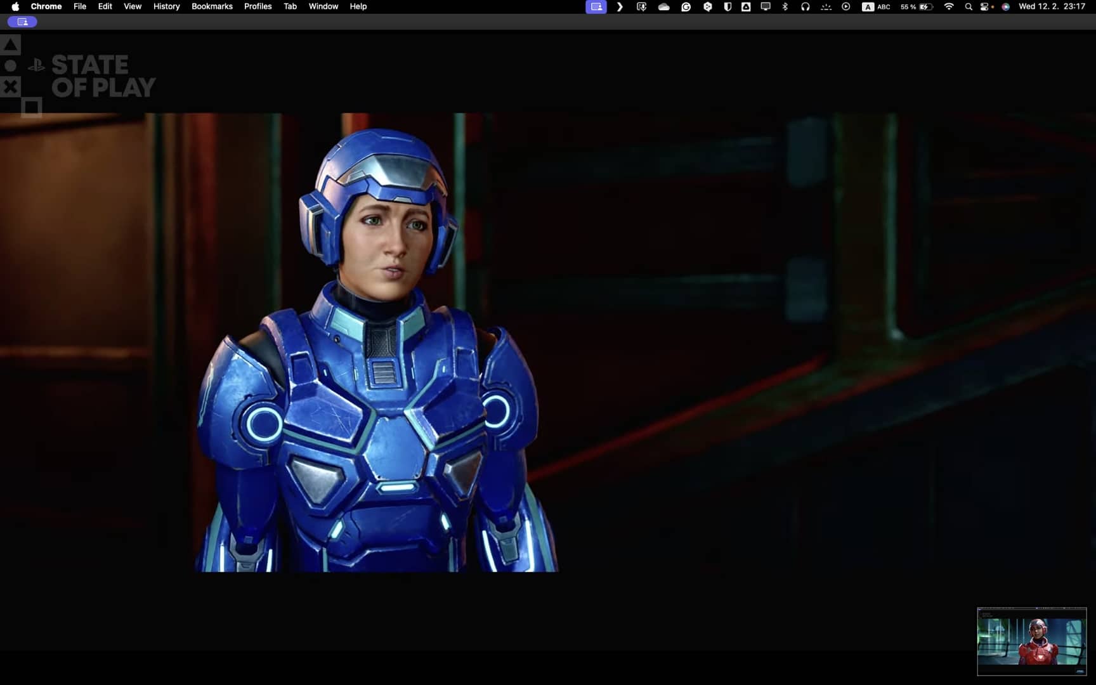The width and height of the screenshot is (1096, 685).
Task: Open the display mirroring menu bar icon
Action: [x=766, y=6]
